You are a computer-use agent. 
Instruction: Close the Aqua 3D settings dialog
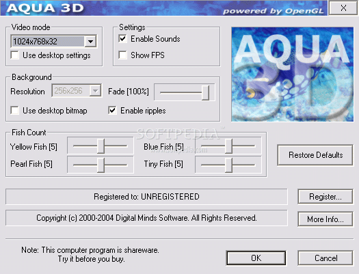(x=343, y=8)
